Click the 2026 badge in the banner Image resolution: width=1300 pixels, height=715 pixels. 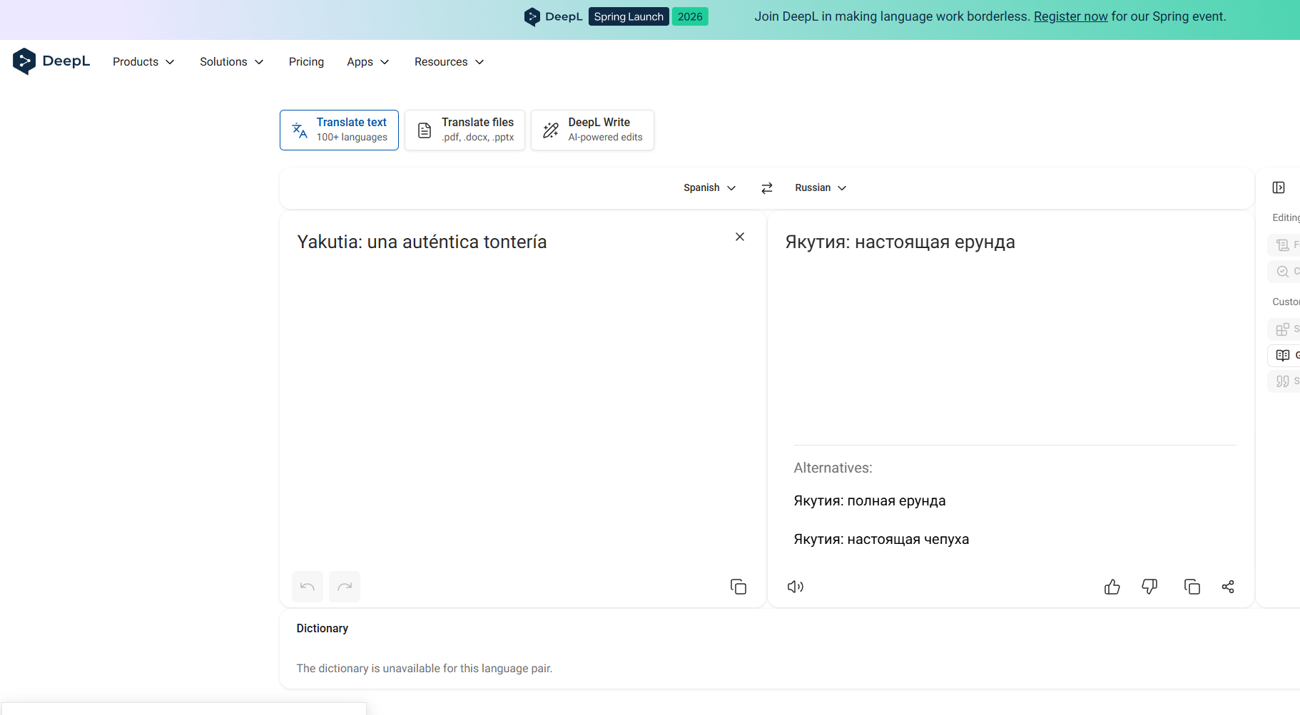(x=690, y=16)
